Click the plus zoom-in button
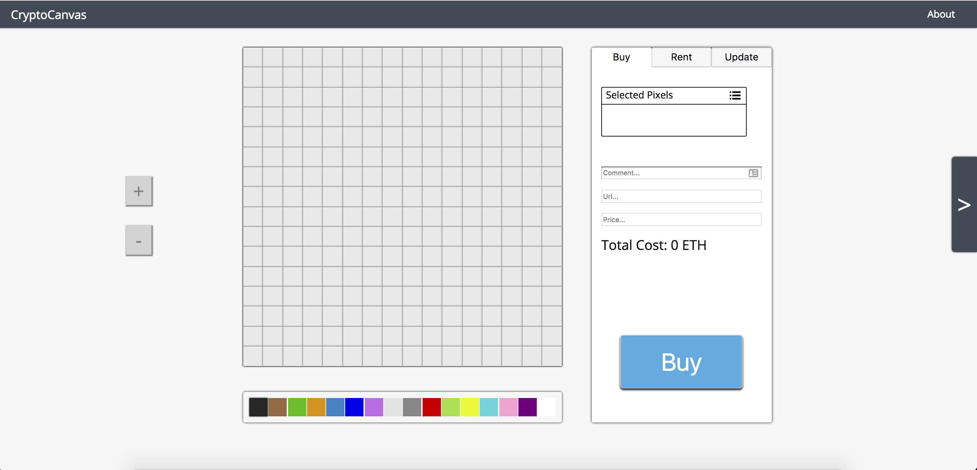Screen dimensions: 977x470 [x=139, y=191]
